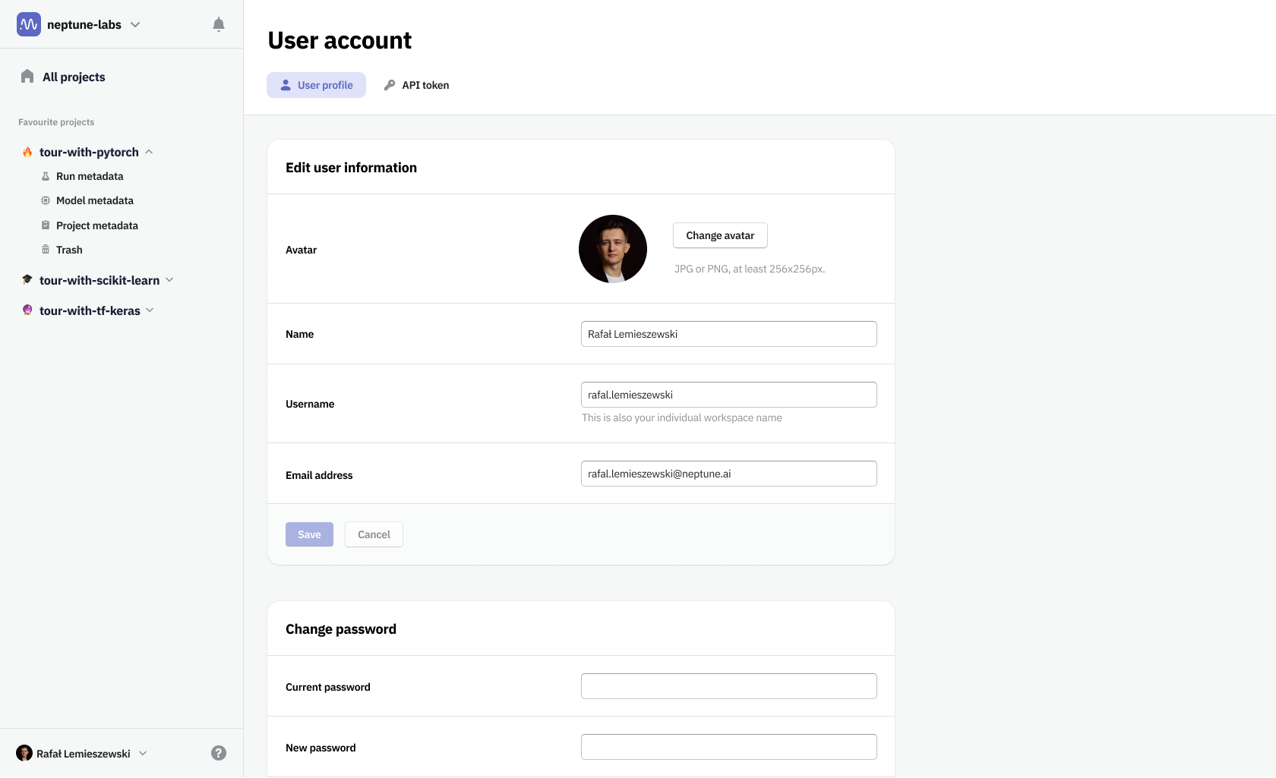Select the User profile tab
The image size is (1276, 778).
pos(316,85)
